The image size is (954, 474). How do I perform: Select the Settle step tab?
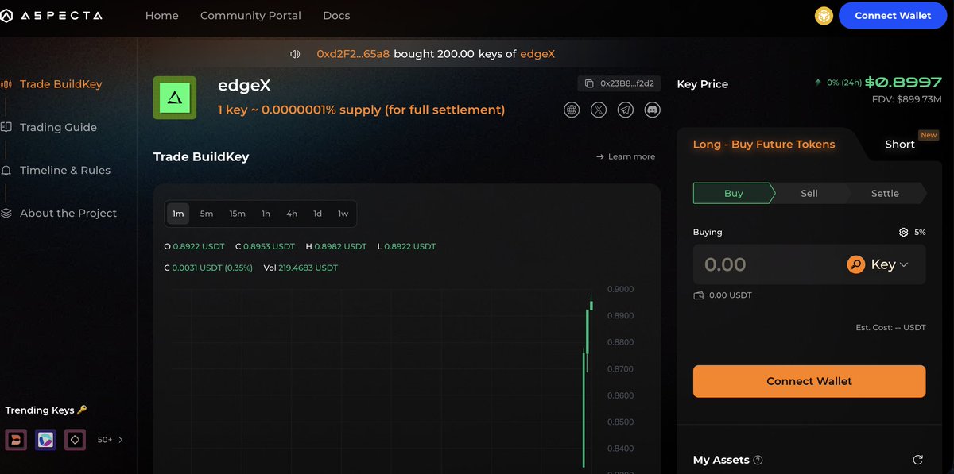point(885,193)
